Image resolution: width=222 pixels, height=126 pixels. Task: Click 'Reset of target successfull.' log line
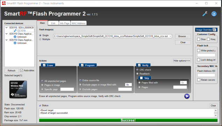click(x=54, y=113)
